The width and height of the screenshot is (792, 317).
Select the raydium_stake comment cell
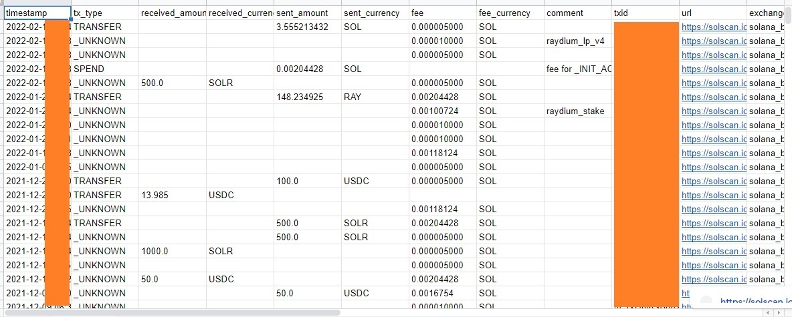click(x=579, y=111)
